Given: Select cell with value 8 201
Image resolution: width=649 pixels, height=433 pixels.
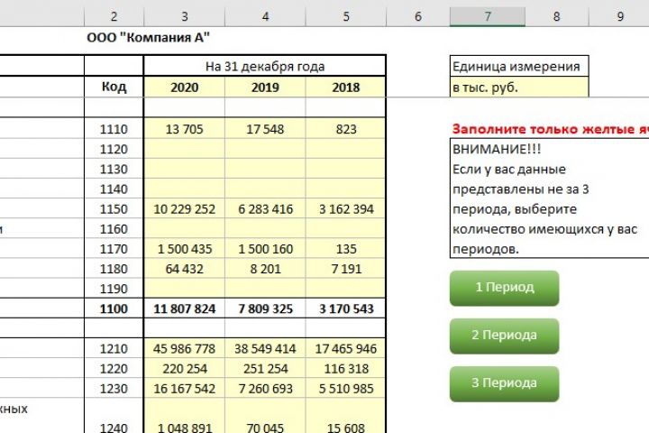Looking at the screenshot, I should click(265, 269).
